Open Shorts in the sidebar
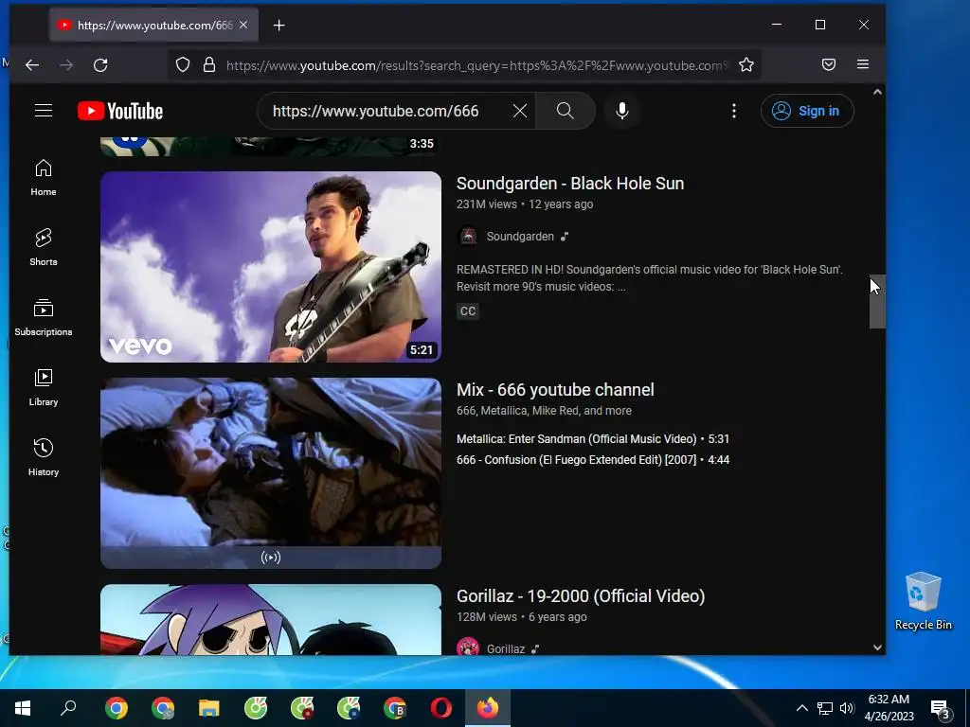This screenshot has height=727, width=970. (44, 247)
